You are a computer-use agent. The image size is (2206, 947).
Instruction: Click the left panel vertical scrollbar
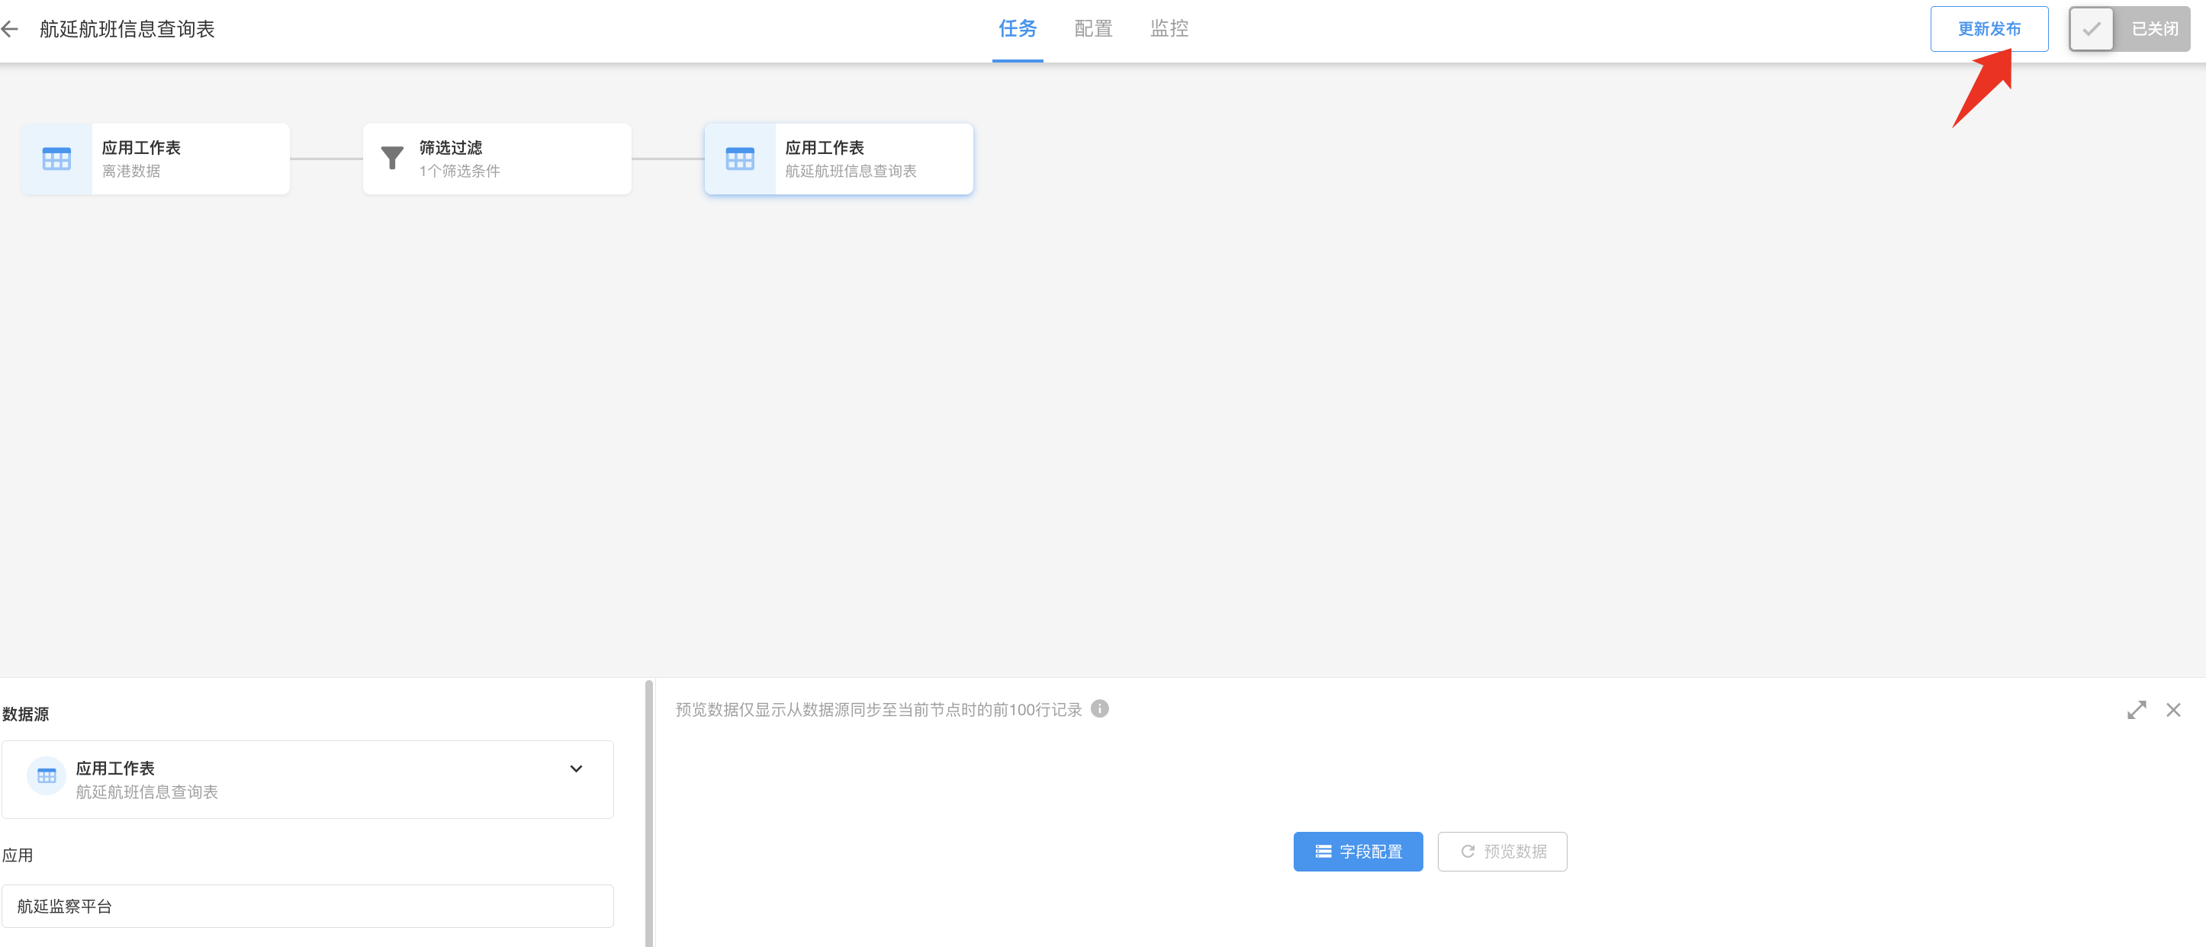(x=648, y=814)
